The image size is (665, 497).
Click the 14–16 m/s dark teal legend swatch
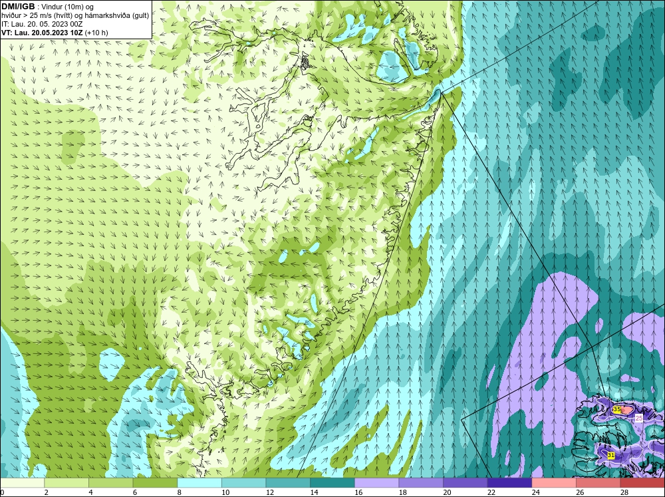(332, 483)
